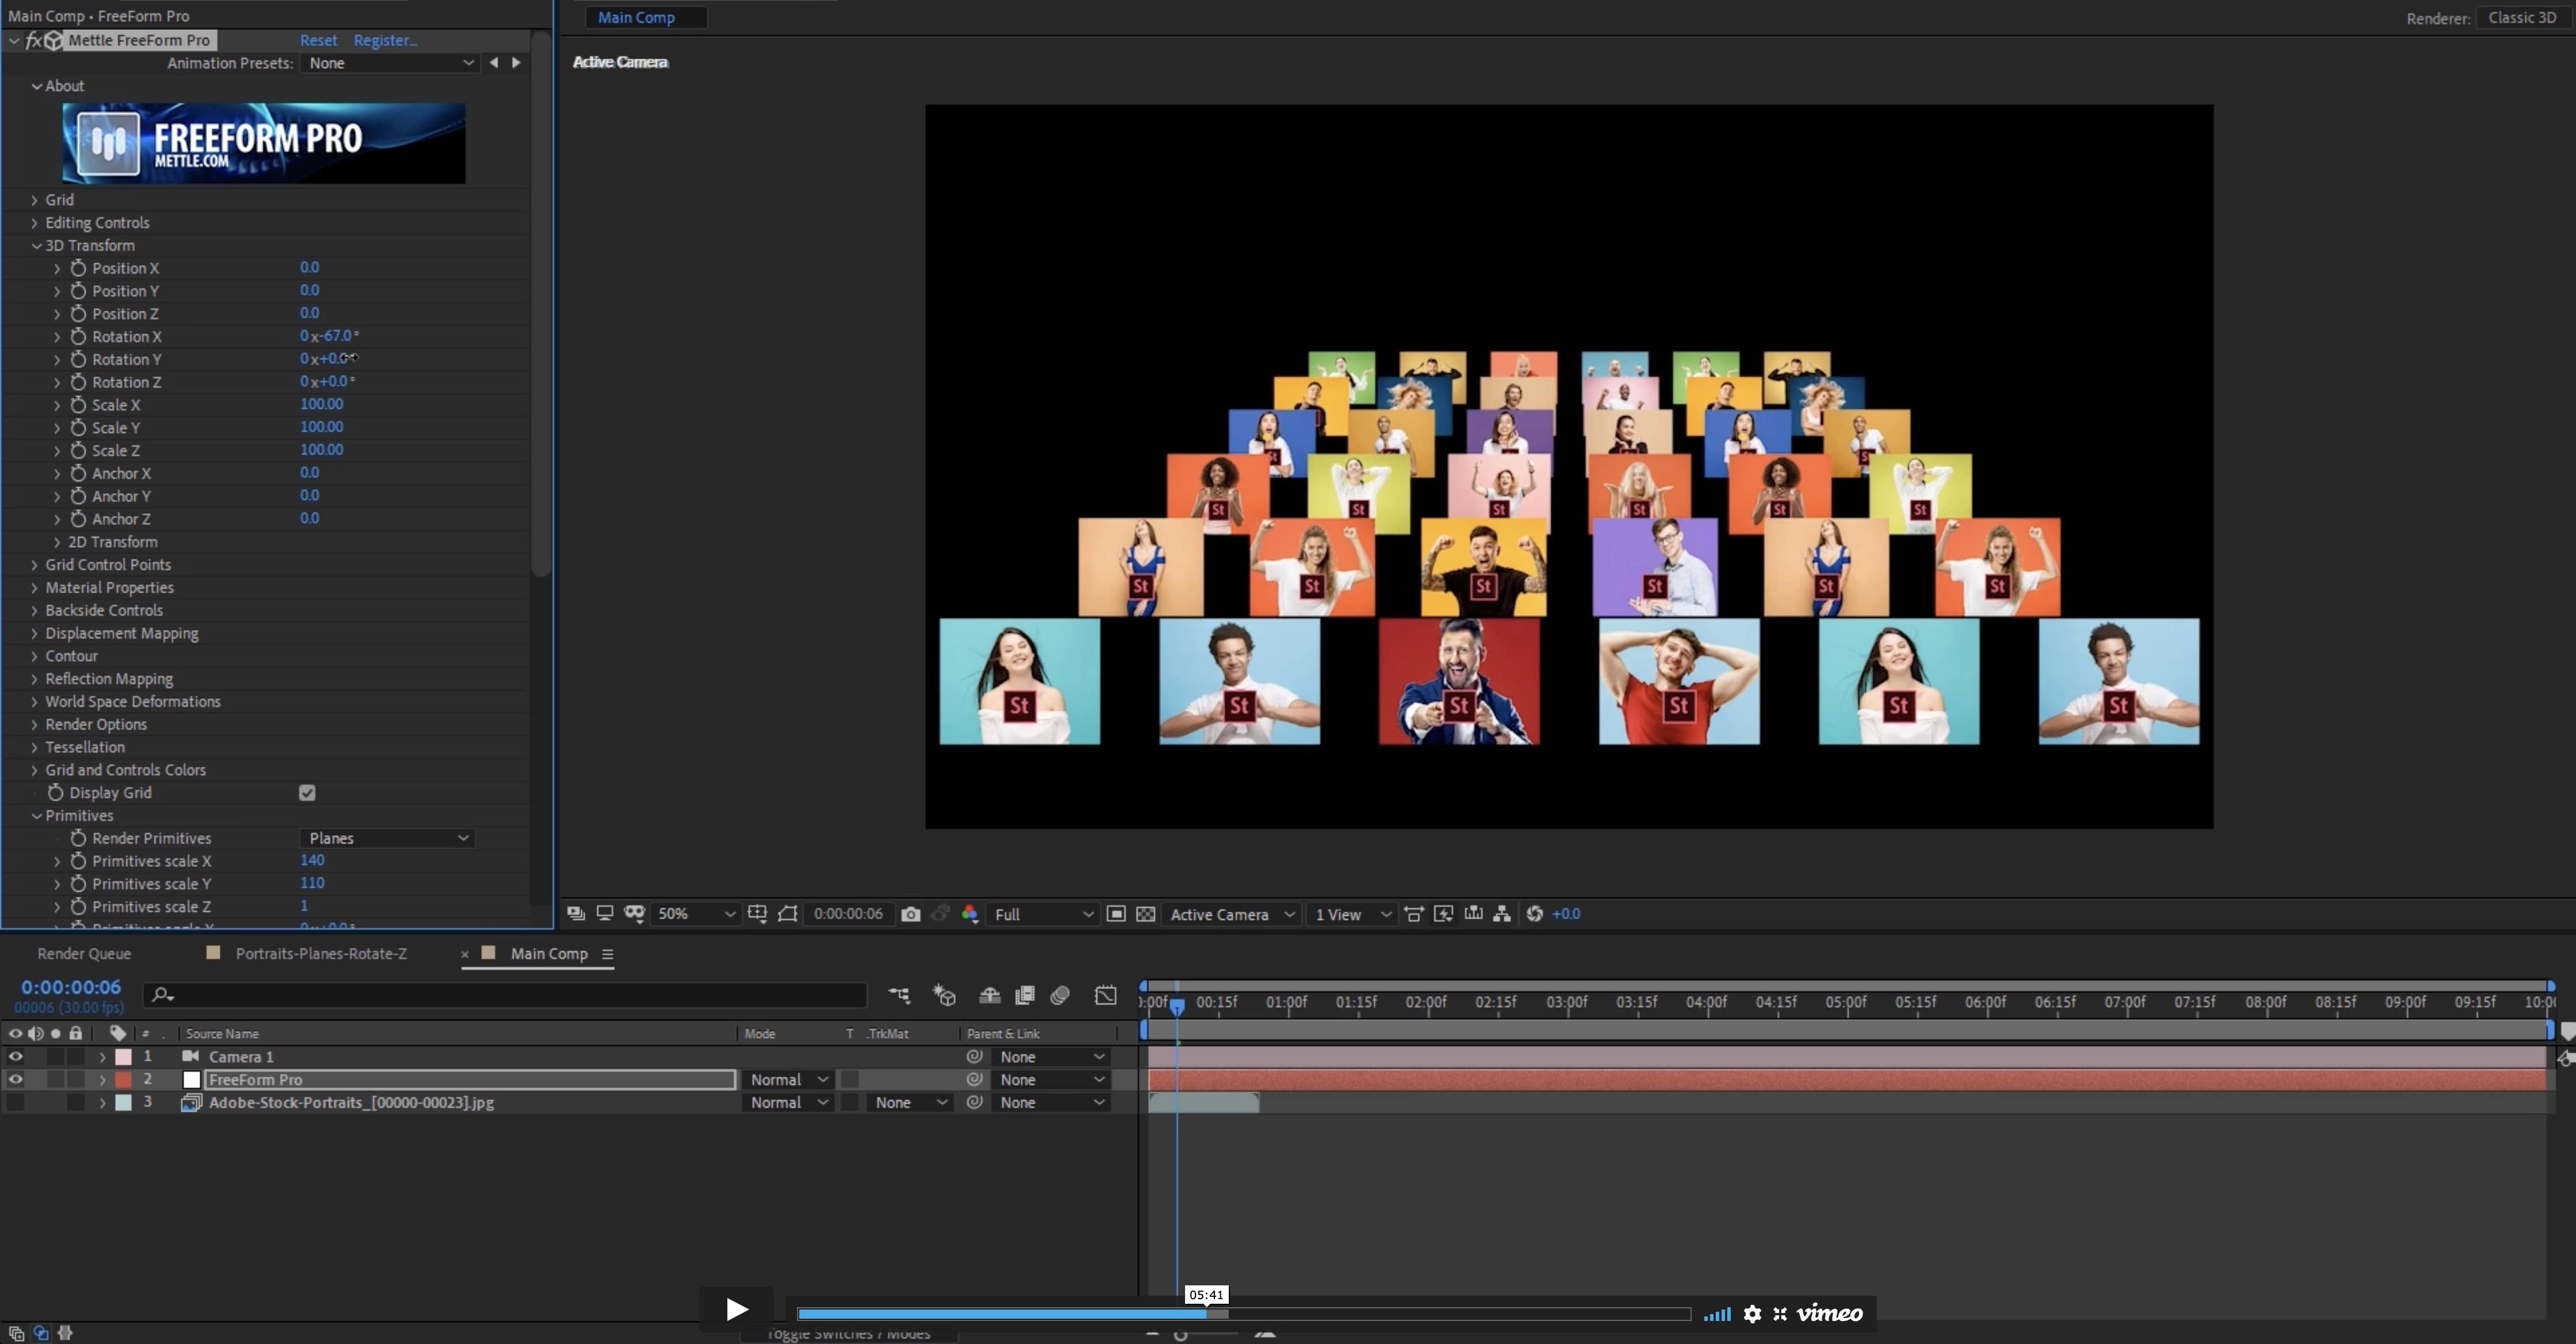Toggle lock for the Adobe-Stock-Portraits layer
Viewport: 2576px width, 1344px height.
coord(75,1103)
